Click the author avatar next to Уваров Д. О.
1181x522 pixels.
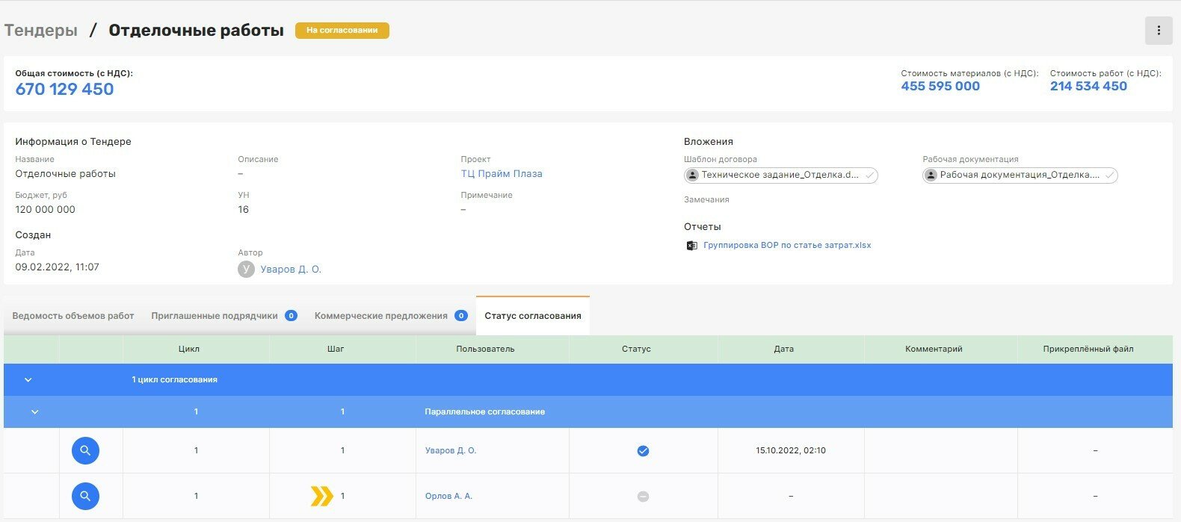246,270
